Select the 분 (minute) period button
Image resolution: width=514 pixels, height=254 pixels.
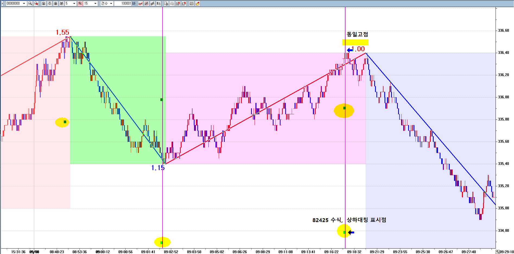coord(62,4)
